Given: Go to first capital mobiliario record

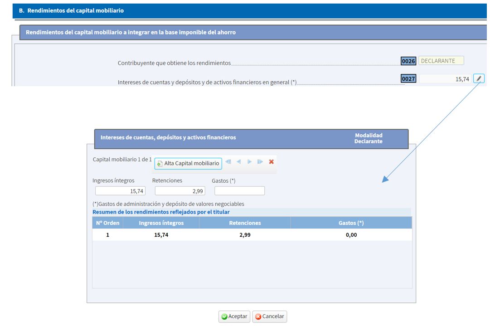Looking at the screenshot, I should (228, 162).
